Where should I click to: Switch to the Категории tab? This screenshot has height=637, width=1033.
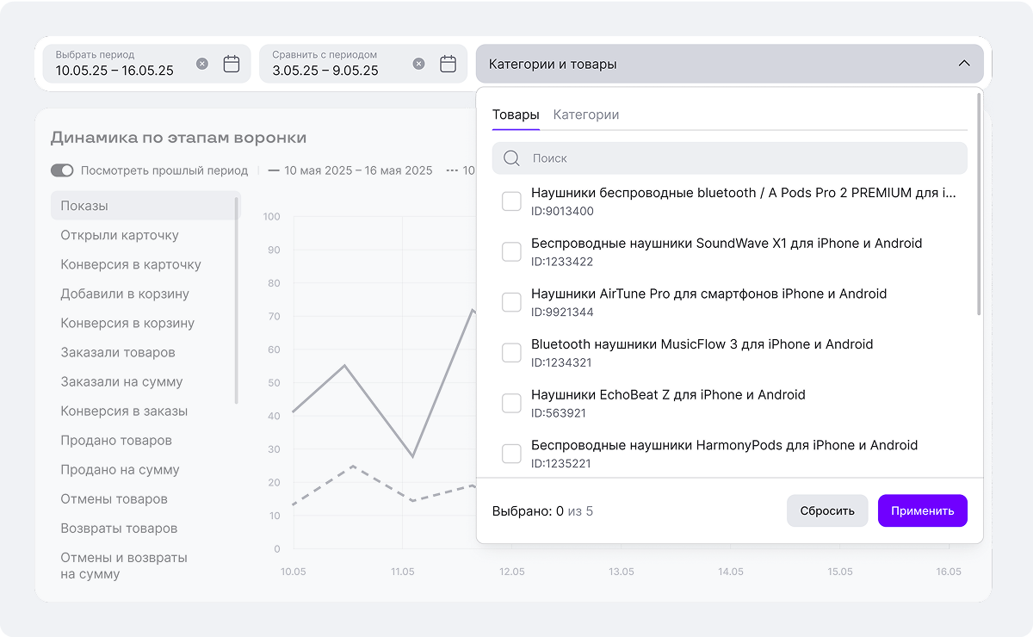point(586,114)
